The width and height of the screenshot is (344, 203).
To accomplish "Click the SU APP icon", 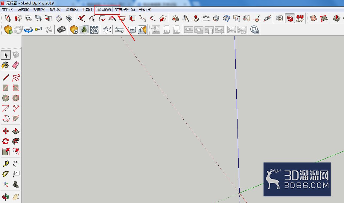I will click(300, 18).
